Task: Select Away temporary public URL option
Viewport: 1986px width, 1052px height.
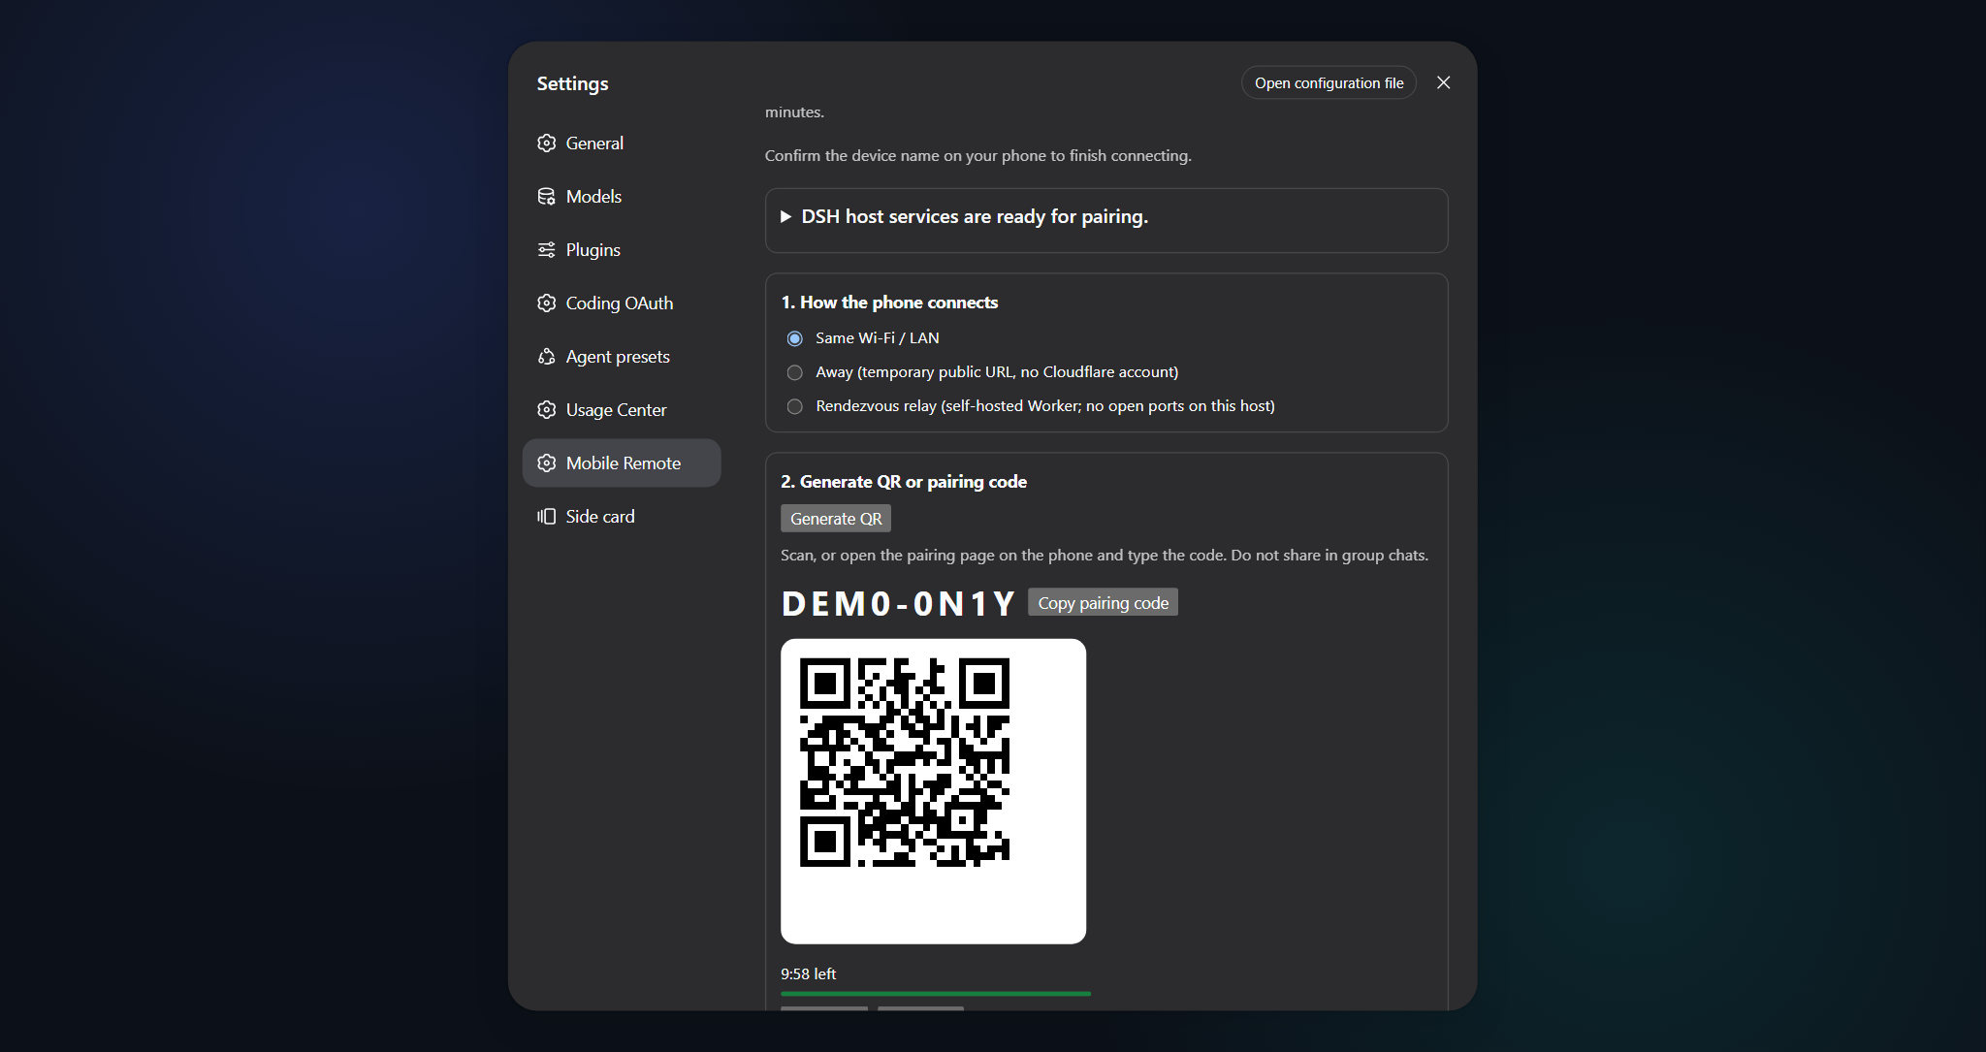Action: tap(795, 372)
